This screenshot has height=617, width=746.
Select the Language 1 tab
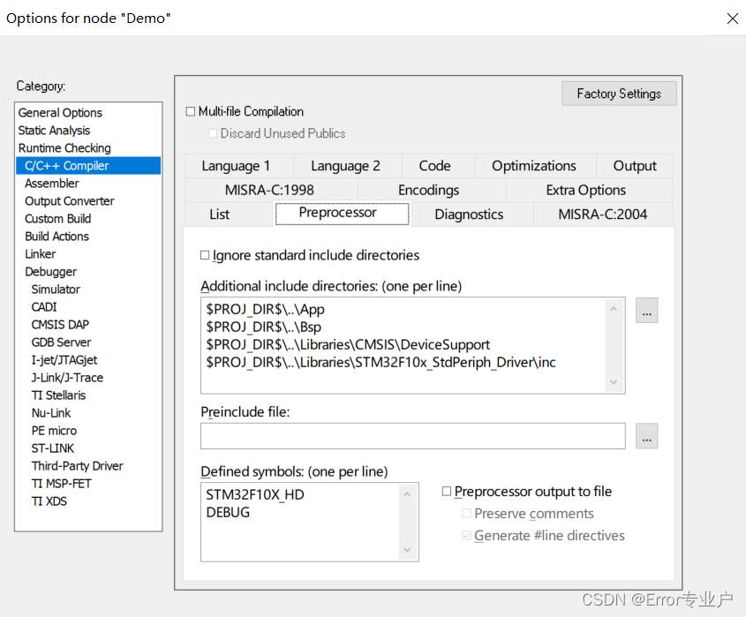236,166
